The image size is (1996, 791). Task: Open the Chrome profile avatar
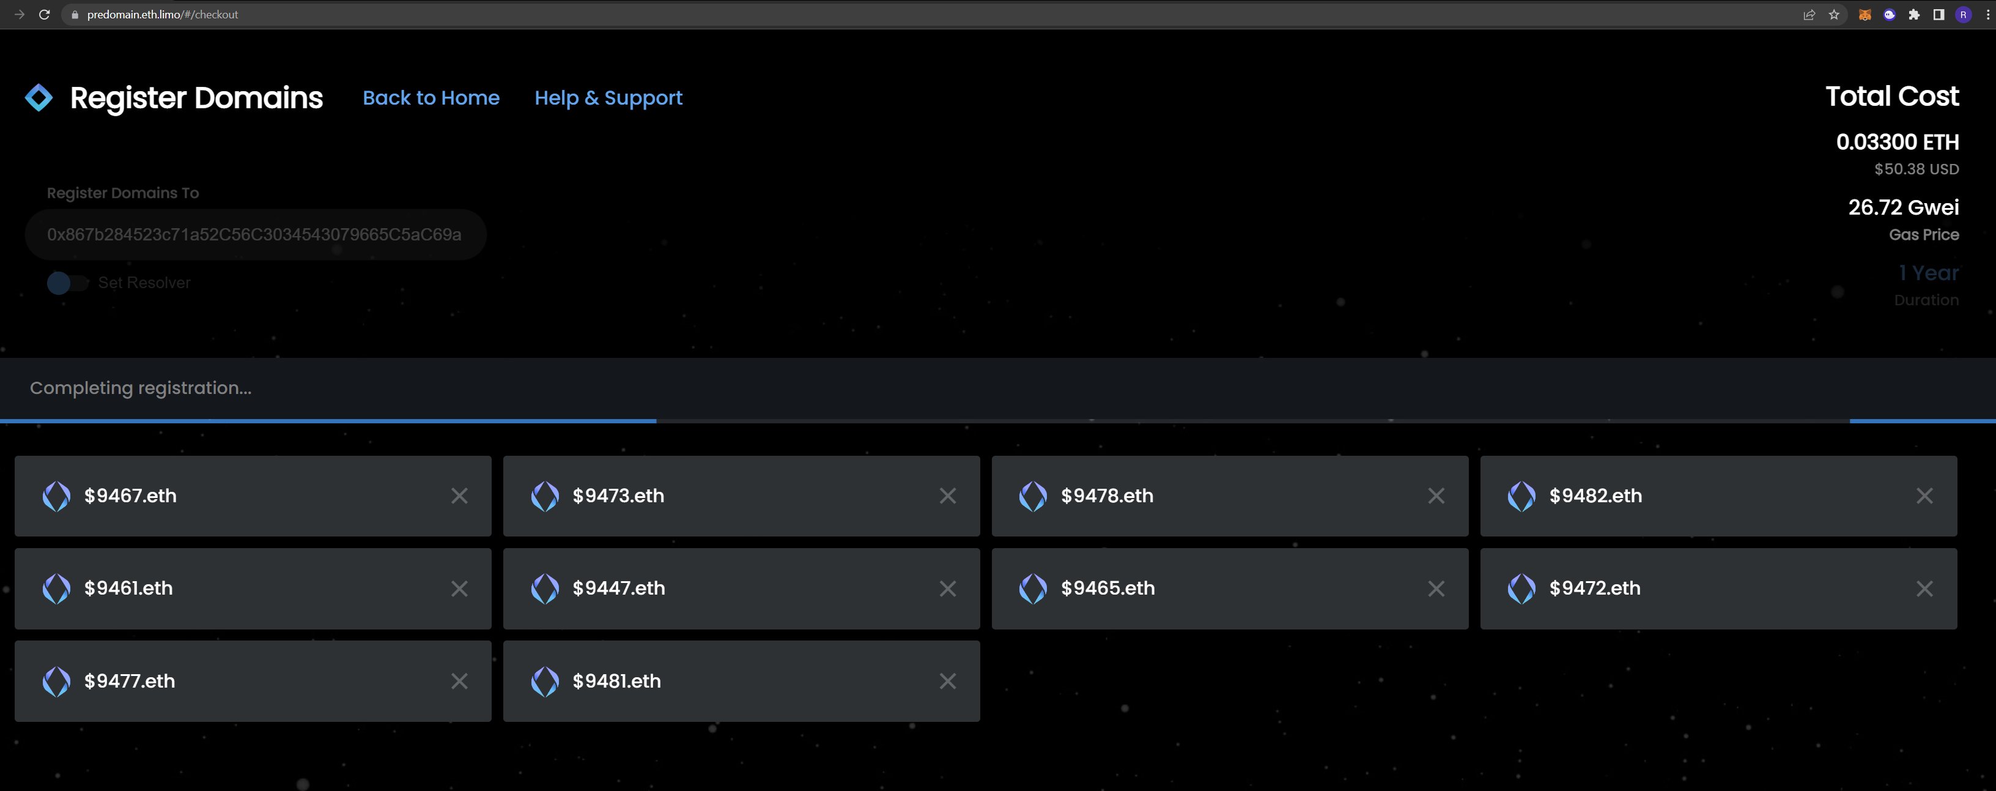(x=1963, y=15)
